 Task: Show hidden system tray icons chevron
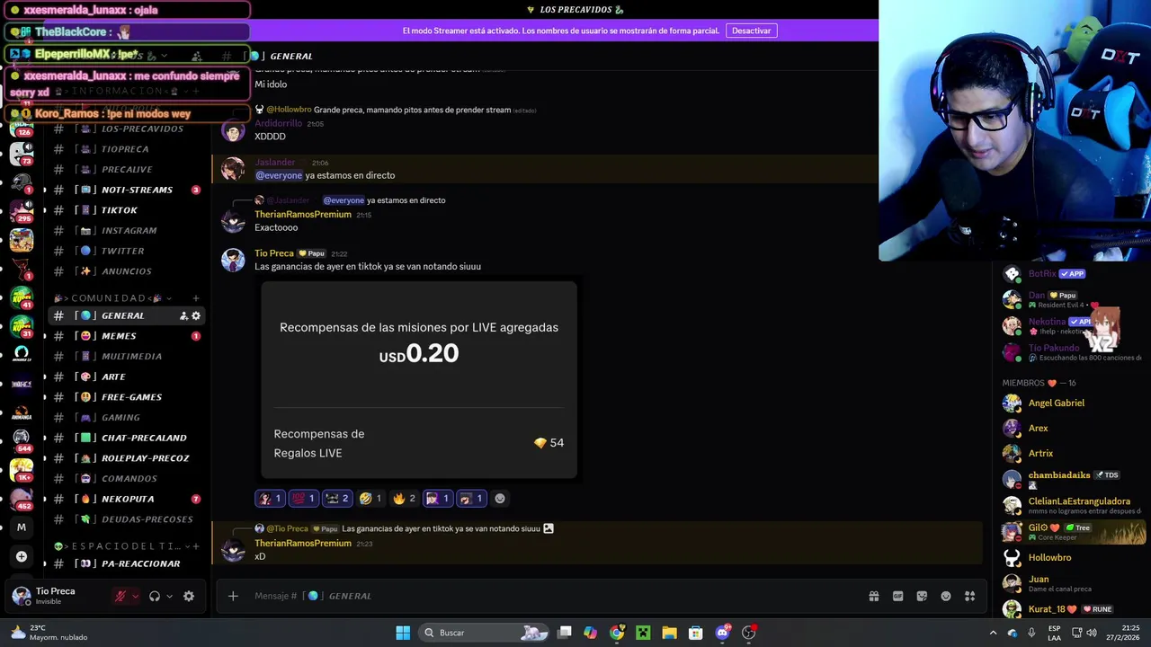coord(993,633)
